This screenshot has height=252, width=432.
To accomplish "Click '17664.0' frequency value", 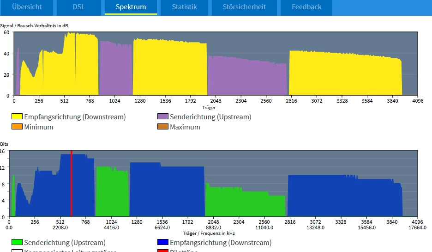I will click(417, 227).
